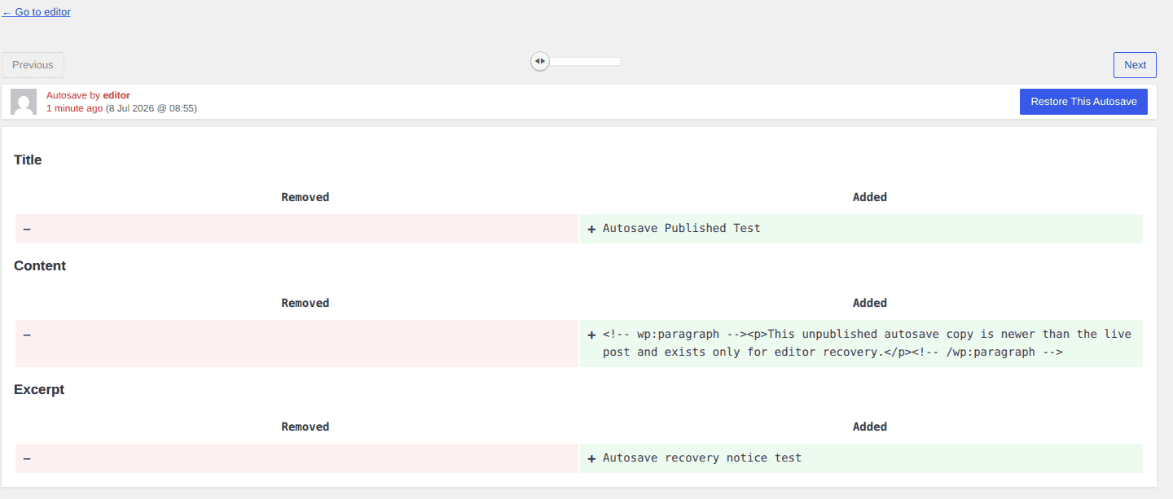Click the '1 minute ago' timestamp text

click(x=74, y=108)
